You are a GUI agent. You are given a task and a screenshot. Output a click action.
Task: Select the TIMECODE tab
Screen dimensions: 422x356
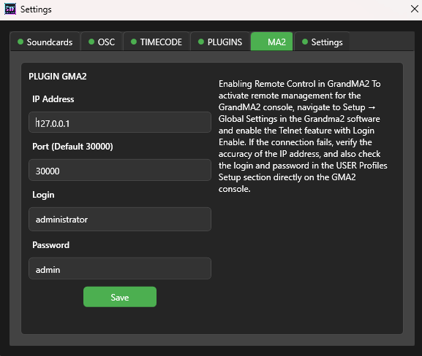pos(157,42)
